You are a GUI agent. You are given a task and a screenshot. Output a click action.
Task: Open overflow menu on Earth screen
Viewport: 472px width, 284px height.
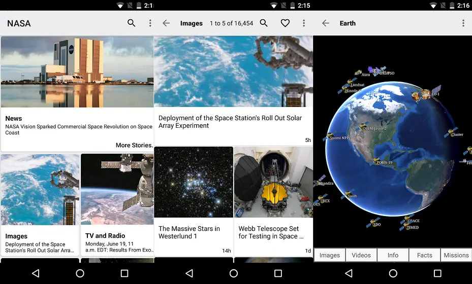click(x=463, y=23)
